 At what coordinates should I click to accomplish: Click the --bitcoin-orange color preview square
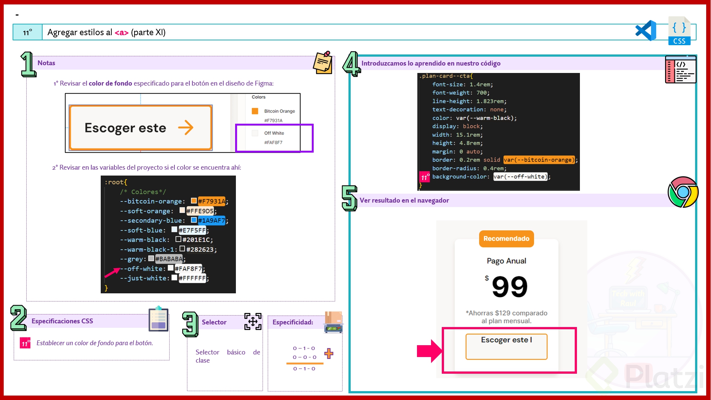point(194,201)
